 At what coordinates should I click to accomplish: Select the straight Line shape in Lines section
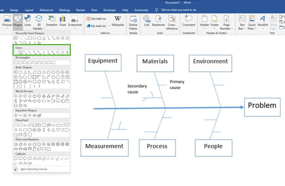click(16, 53)
